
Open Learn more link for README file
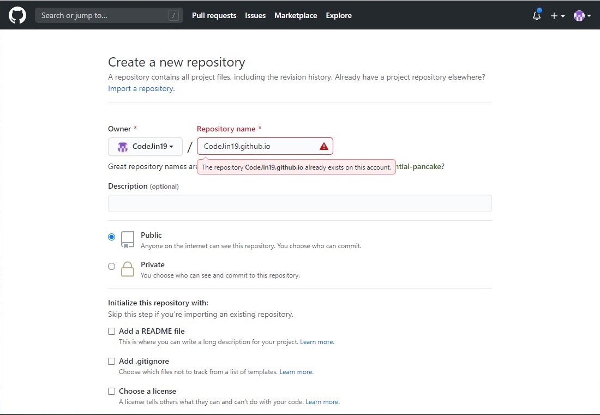pyautogui.click(x=317, y=342)
